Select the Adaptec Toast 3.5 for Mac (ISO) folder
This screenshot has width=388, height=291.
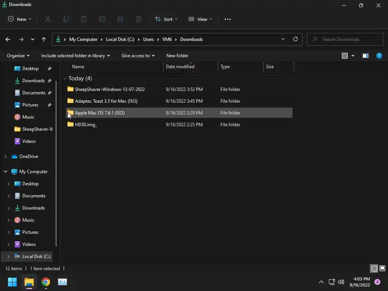pyautogui.click(x=179, y=101)
